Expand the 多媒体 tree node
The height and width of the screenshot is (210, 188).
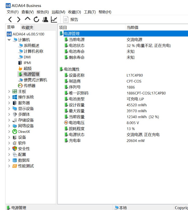point(9,114)
